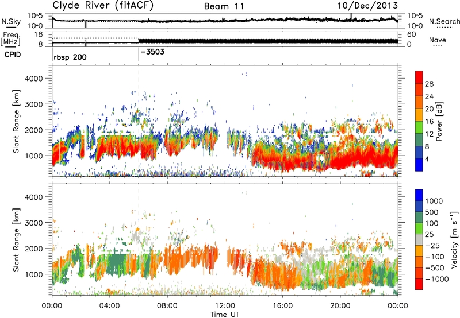
Task: Click the noise spike near 21:00 in the N.Sky panel
Action: [351, 17]
